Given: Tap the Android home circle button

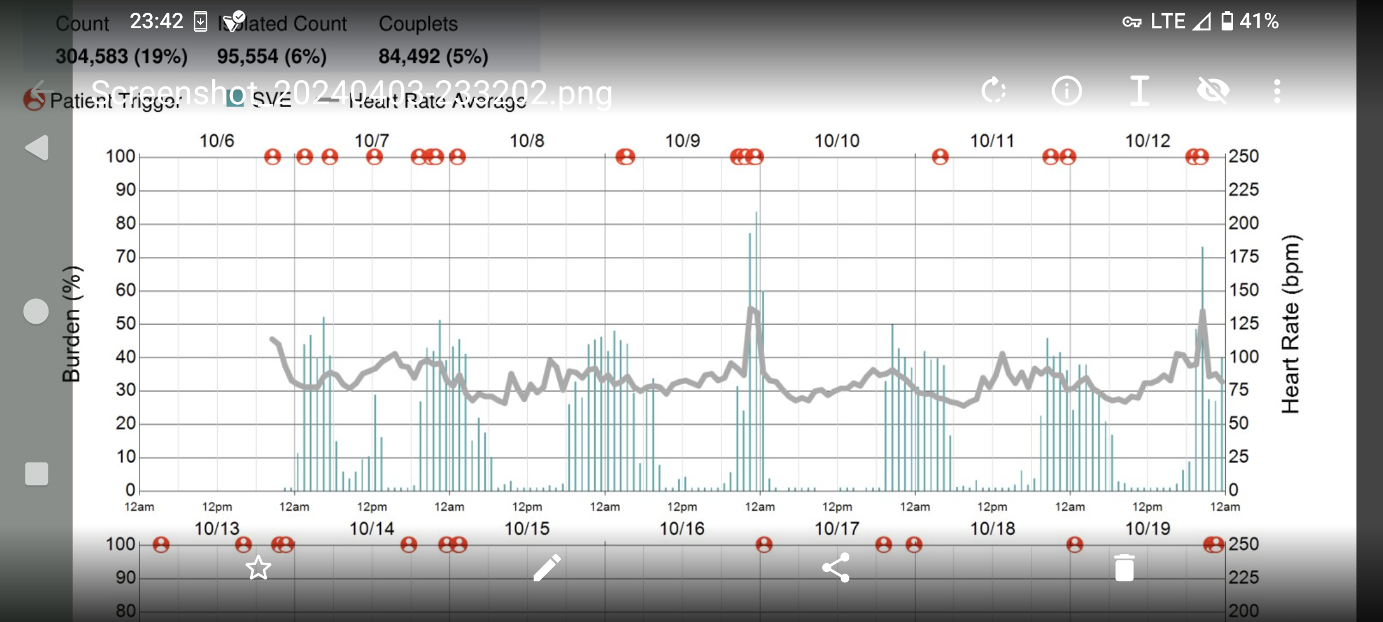Looking at the screenshot, I should [x=36, y=312].
